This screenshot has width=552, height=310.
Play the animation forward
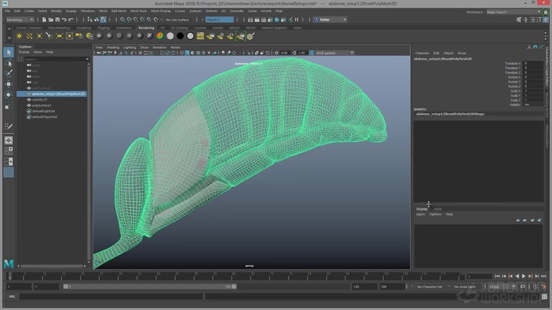click(x=523, y=276)
